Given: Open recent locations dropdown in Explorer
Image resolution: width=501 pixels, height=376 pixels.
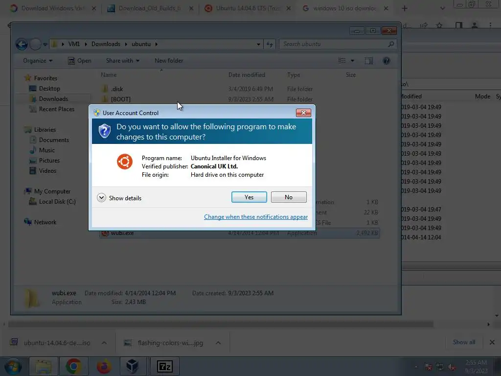Looking at the screenshot, I should pos(46,45).
